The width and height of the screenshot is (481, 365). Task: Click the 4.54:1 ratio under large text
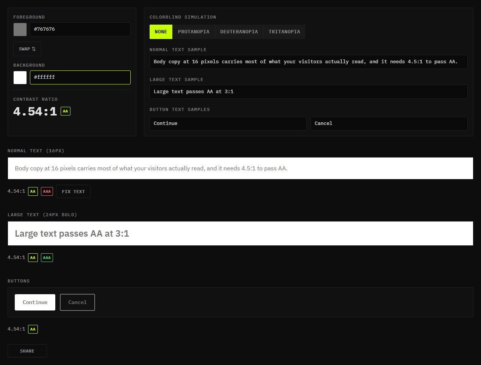[x=16, y=257]
